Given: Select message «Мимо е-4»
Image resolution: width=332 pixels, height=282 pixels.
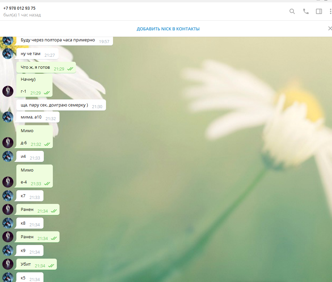Looking at the screenshot, I should point(34,176).
